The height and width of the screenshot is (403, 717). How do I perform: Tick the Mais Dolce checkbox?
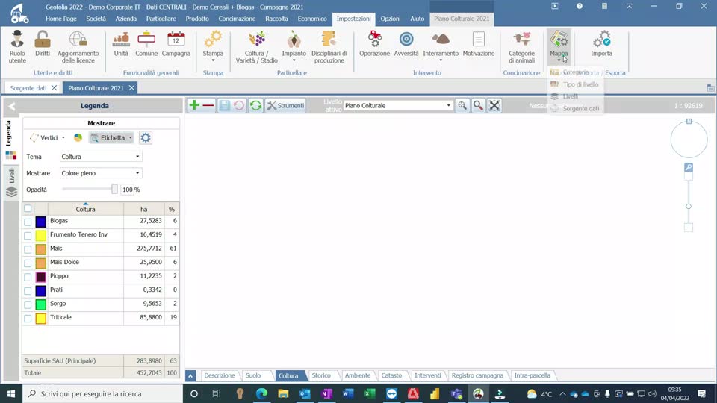point(28,263)
